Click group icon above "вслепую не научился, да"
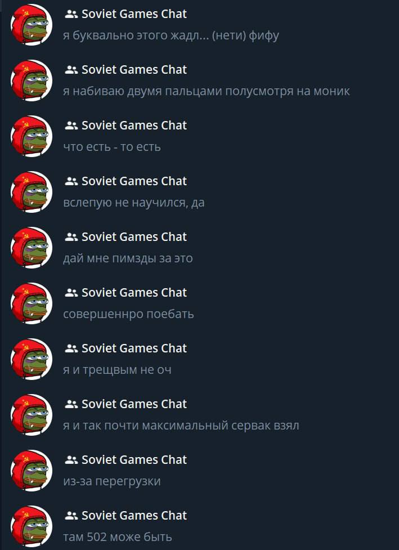399x550 pixels. tap(71, 181)
